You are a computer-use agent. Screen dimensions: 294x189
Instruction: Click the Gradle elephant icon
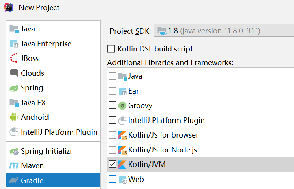tap(14, 181)
